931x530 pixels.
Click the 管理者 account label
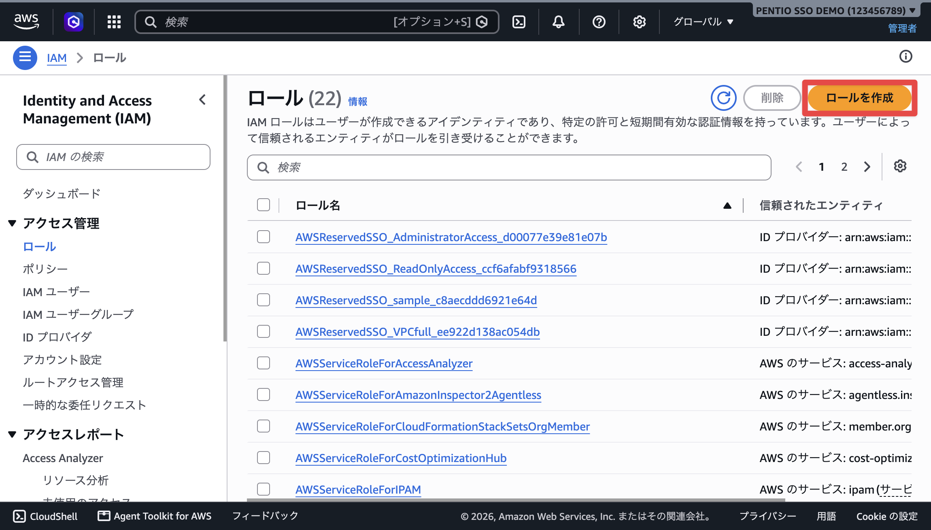[x=902, y=28]
